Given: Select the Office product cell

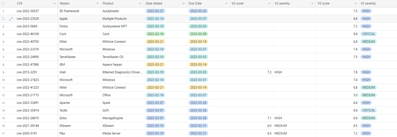Looking at the screenshot, I should coord(122,95).
